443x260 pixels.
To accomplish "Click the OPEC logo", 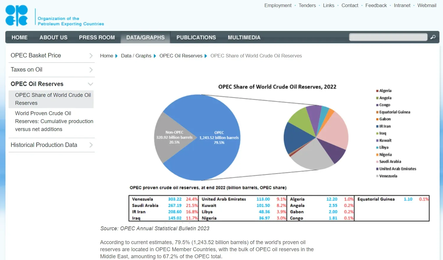I will (17, 16).
